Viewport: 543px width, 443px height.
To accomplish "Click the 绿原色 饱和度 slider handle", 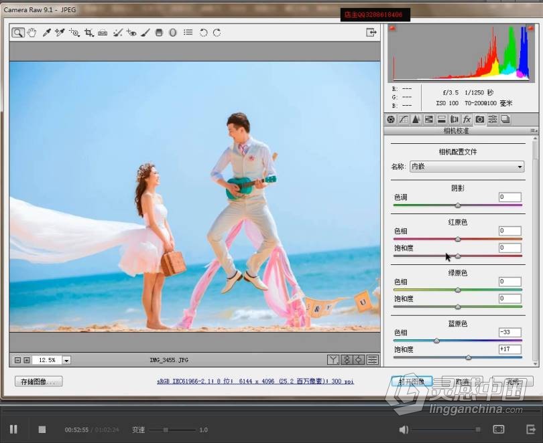I will point(458,307).
